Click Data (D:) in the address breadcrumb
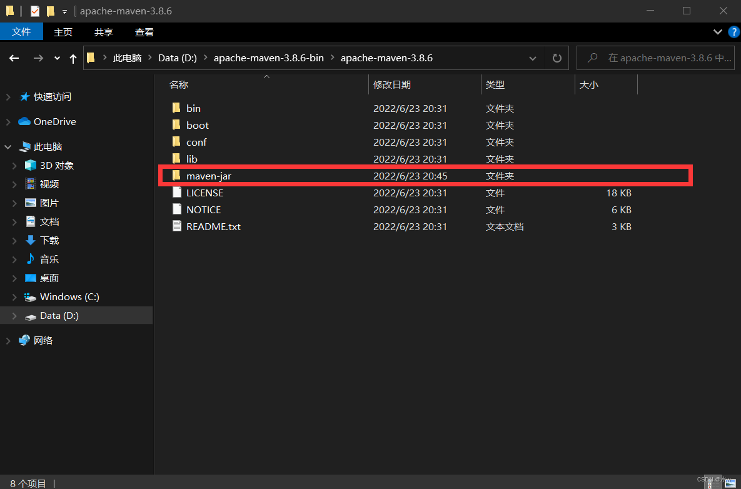Screen dimensions: 741x489 click(177, 58)
